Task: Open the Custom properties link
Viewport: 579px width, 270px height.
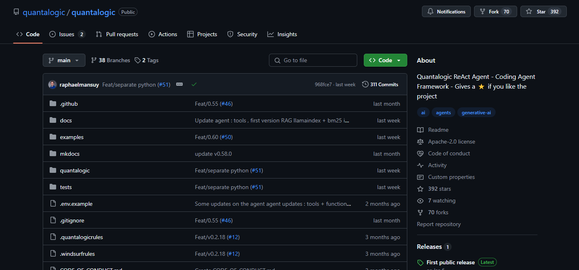Action: 451,177
